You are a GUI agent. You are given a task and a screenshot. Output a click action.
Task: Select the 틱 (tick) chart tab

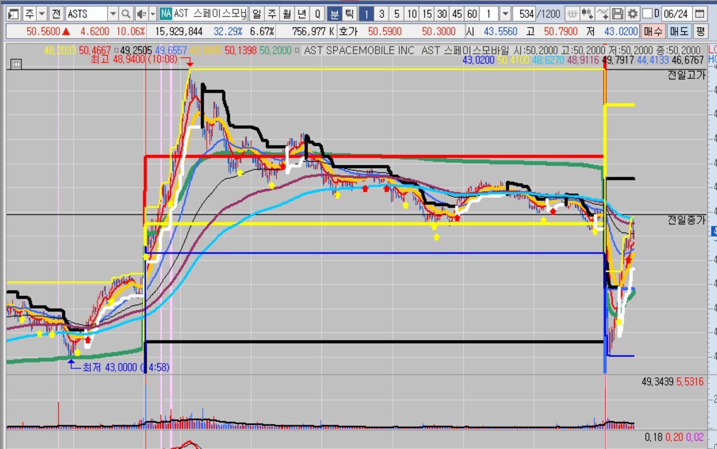pos(349,14)
